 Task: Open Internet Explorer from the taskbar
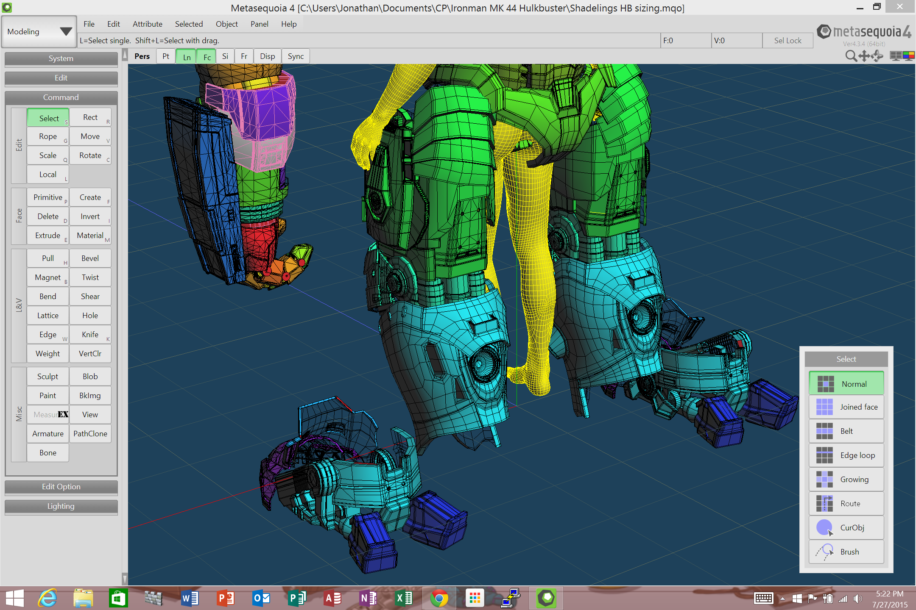tap(47, 598)
